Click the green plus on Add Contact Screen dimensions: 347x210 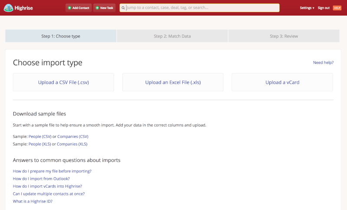pos(69,8)
